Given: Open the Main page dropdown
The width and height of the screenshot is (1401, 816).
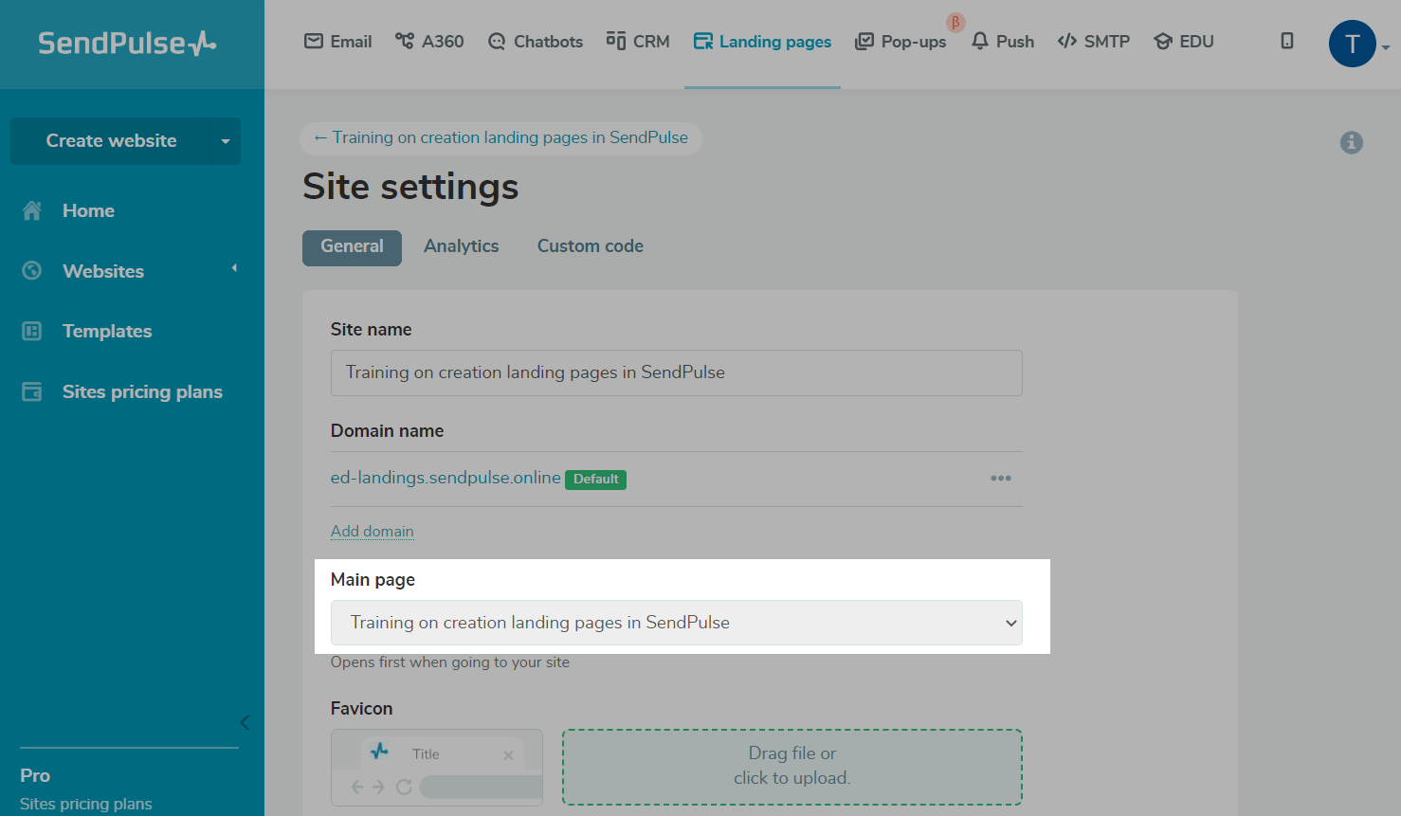Looking at the screenshot, I should click(x=676, y=623).
